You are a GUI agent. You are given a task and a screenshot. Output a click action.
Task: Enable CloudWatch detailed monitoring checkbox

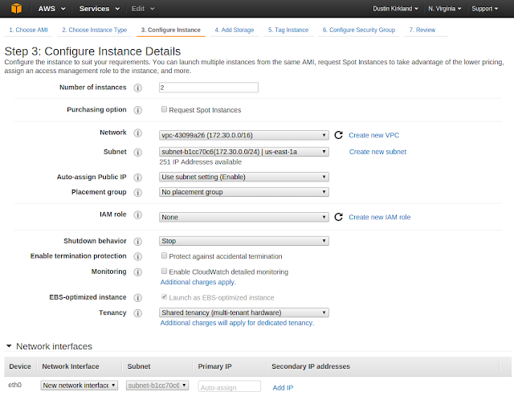click(164, 271)
